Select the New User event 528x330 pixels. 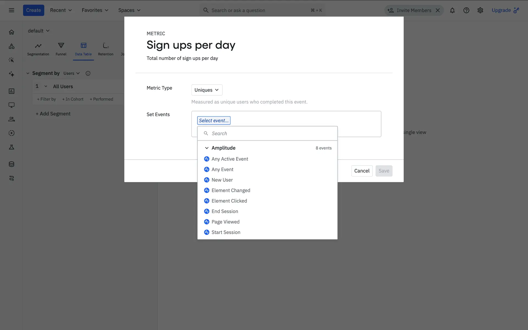(x=222, y=180)
